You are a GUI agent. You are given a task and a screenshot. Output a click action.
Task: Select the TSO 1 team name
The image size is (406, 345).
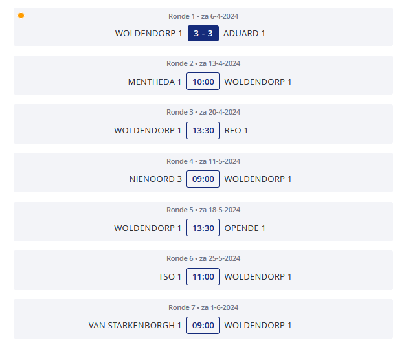click(x=170, y=277)
